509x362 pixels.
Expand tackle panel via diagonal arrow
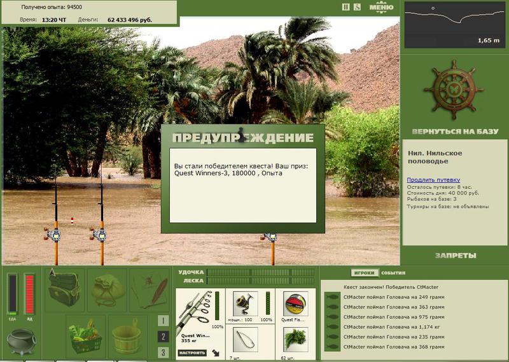point(216,352)
